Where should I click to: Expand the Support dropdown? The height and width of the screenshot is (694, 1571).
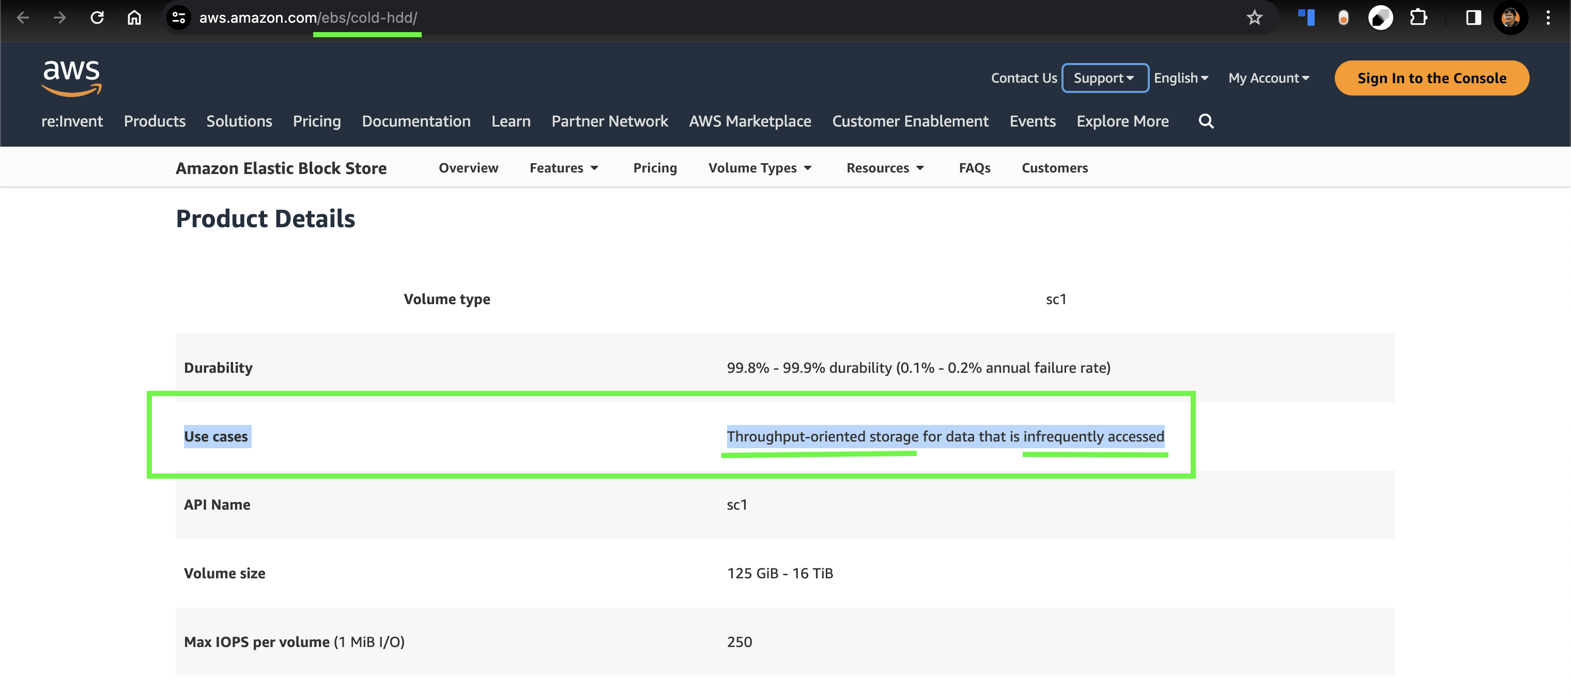pos(1104,78)
